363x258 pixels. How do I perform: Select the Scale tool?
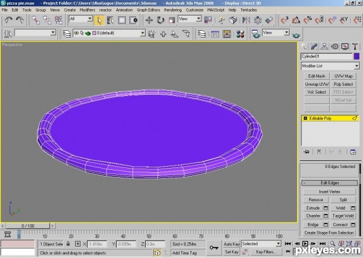tap(172, 21)
